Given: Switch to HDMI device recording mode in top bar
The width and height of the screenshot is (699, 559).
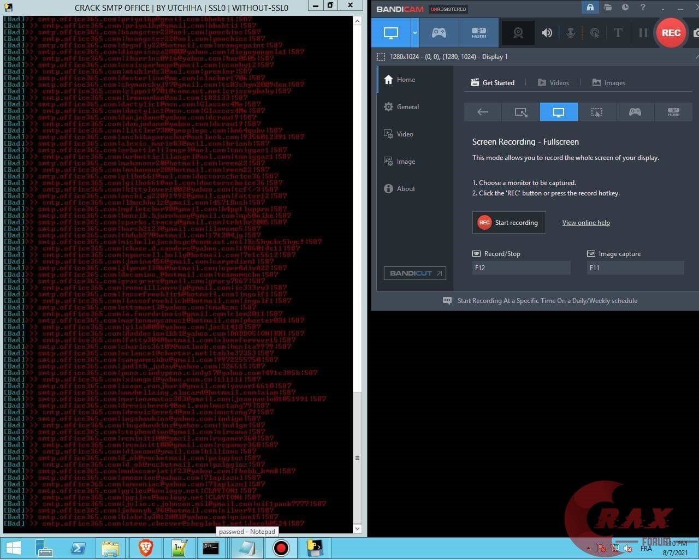Looking at the screenshot, I should click(479, 33).
